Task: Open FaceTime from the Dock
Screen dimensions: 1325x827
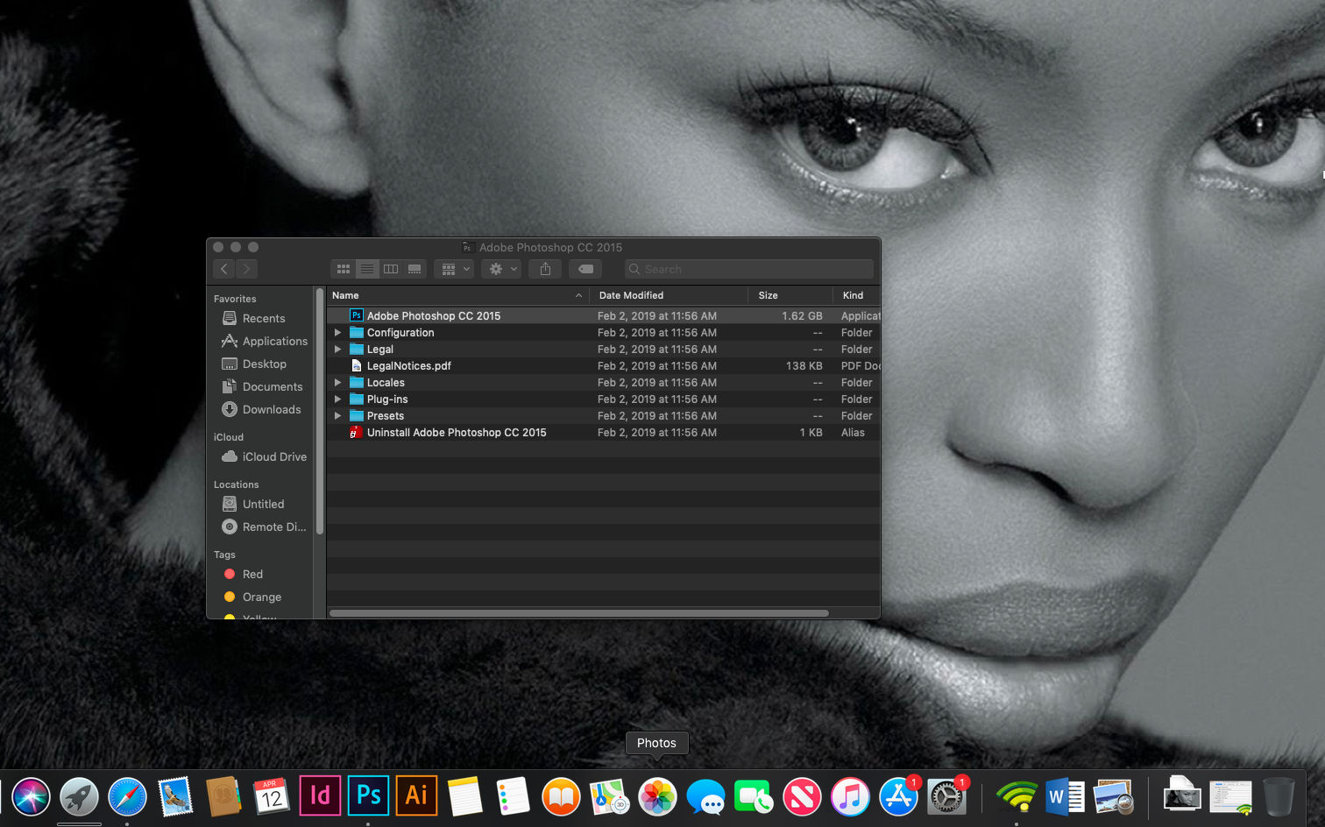Action: pyautogui.click(x=754, y=797)
